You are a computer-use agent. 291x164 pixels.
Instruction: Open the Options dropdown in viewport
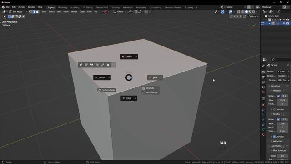pyautogui.click(x=253, y=17)
